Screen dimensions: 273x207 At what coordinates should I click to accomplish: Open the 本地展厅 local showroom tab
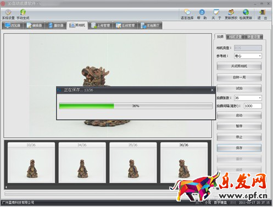(x=150, y=25)
